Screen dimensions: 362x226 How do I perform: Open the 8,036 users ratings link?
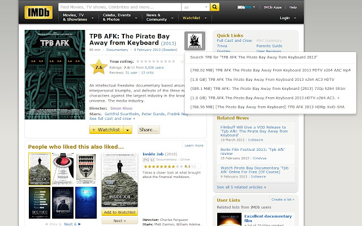pos(154,68)
